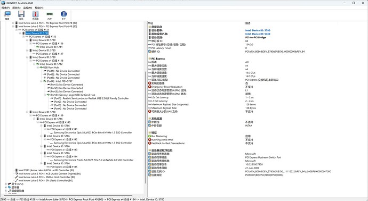Open the 报告(R) menu
The height and width of the screenshot is (201, 368).
tap(16, 8)
